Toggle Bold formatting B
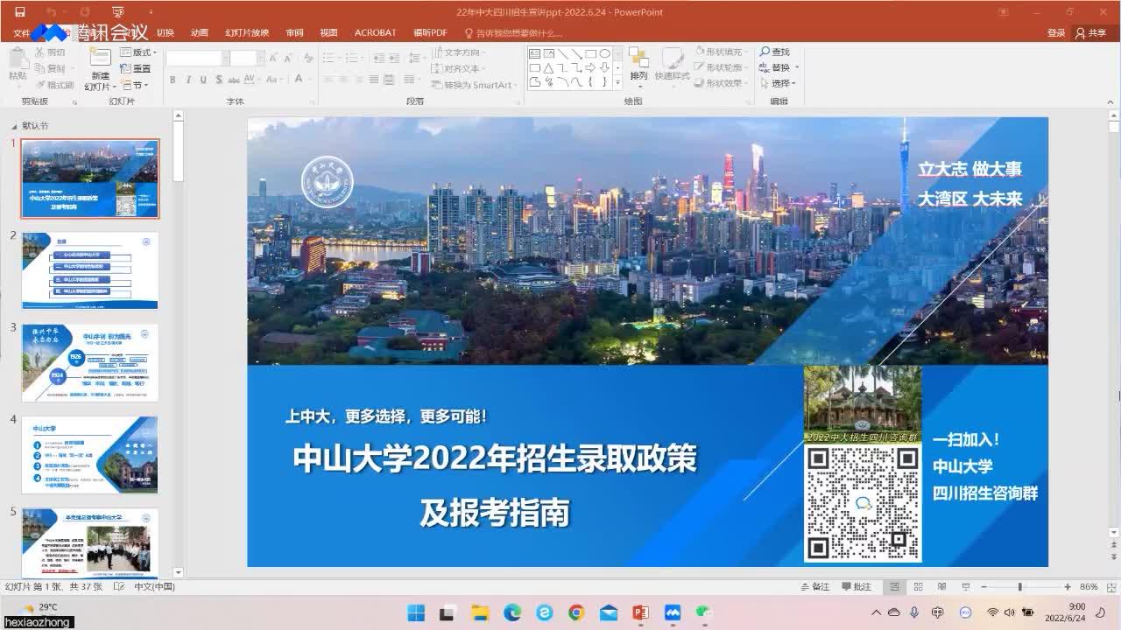1121x630 pixels. [x=173, y=80]
